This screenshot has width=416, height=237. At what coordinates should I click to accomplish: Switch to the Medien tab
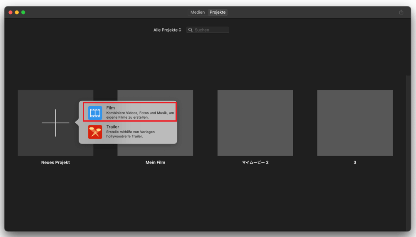[198, 12]
